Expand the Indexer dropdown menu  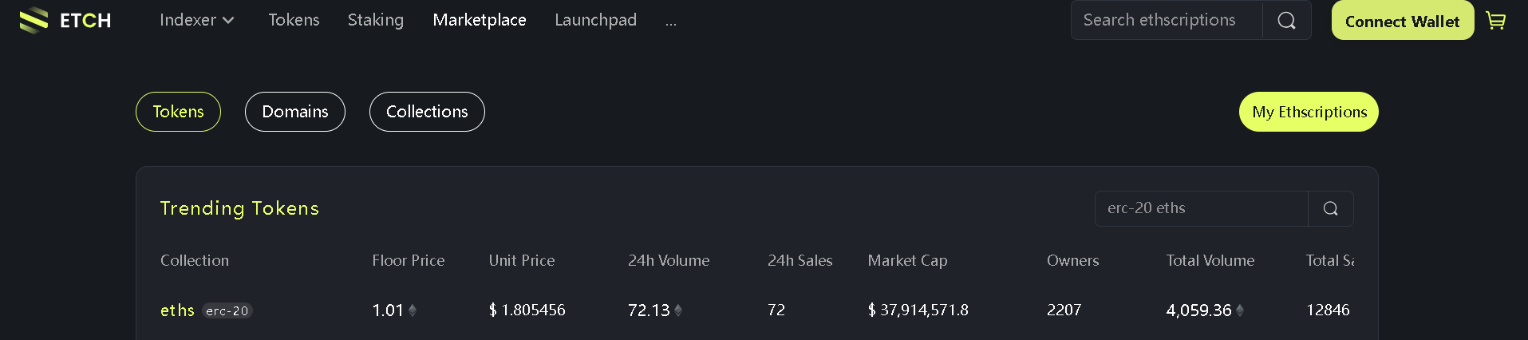196,20
